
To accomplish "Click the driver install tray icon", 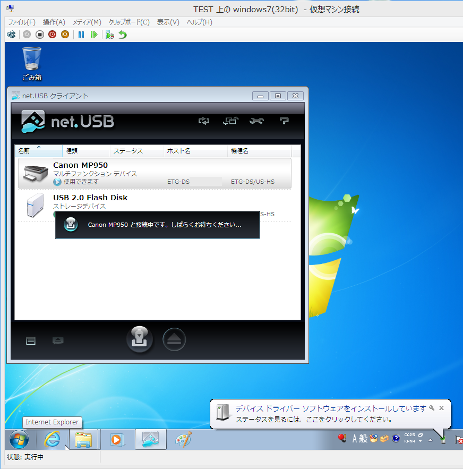I will 443,439.
